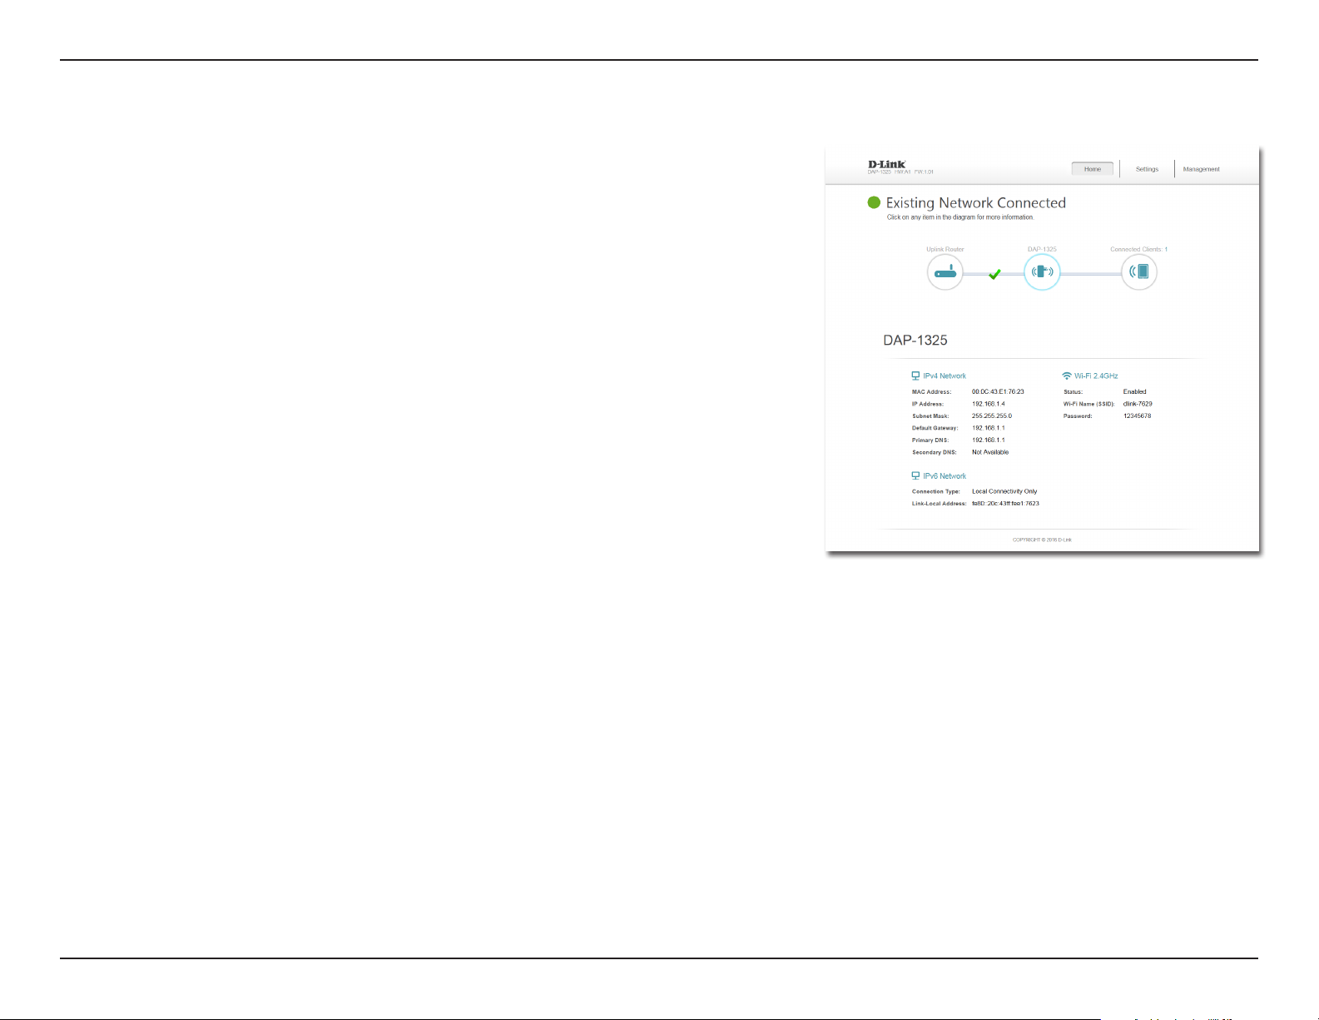Click the IPv6 Network heading

[945, 476]
